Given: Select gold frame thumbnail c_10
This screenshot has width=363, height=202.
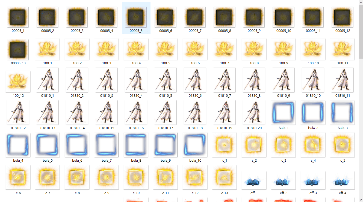Looking at the screenshot, I should 136,177.
